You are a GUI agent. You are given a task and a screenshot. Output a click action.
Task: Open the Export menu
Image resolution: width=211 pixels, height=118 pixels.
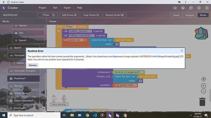(x=67, y=8)
